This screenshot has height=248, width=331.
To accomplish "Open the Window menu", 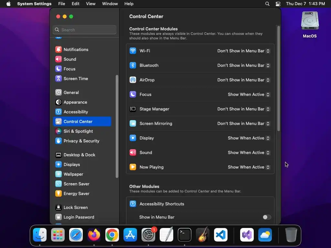I will (x=110, y=4).
